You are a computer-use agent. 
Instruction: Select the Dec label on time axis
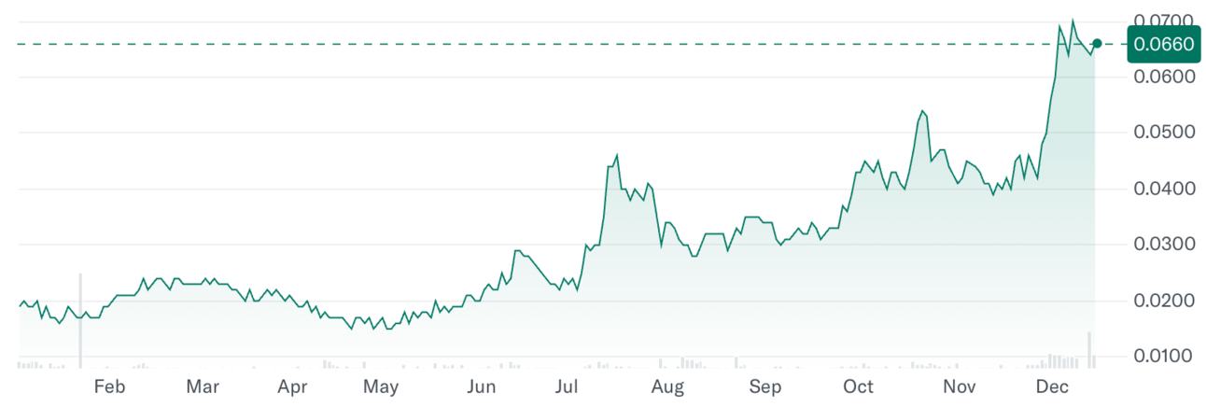coord(1052,386)
